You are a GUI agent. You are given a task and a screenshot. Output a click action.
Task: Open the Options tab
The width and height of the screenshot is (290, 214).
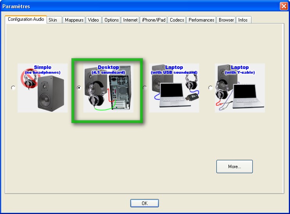click(112, 20)
